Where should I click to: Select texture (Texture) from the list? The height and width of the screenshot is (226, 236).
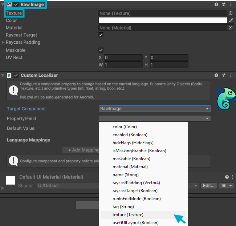coord(128,215)
